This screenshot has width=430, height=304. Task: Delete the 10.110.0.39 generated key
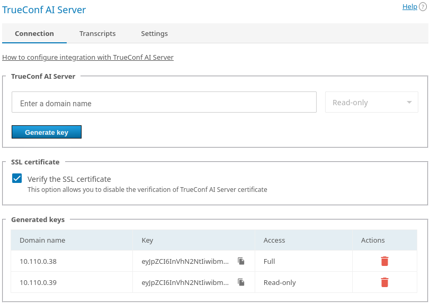pyautogui.click(x=384, y=282)
